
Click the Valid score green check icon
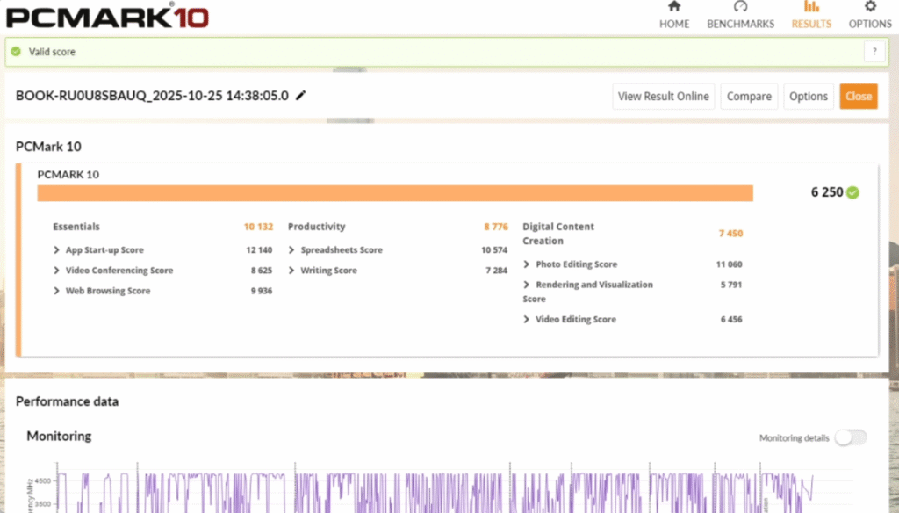(16, 52)
